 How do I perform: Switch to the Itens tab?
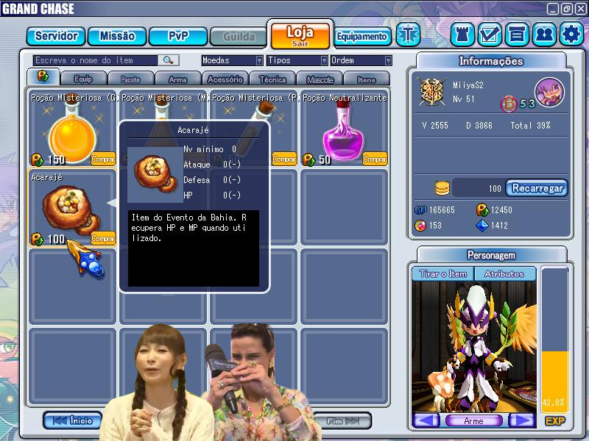367,79
